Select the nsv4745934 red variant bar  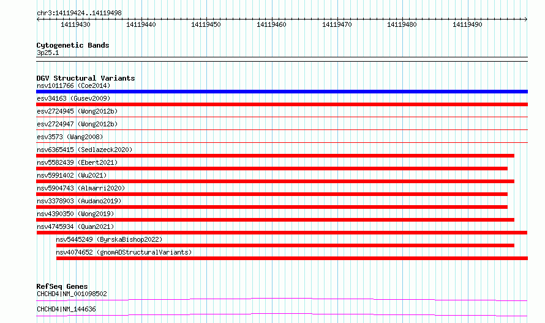[x=282, y=233]
